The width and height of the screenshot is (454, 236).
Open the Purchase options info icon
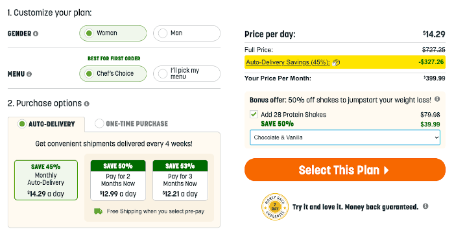point(86,104)
